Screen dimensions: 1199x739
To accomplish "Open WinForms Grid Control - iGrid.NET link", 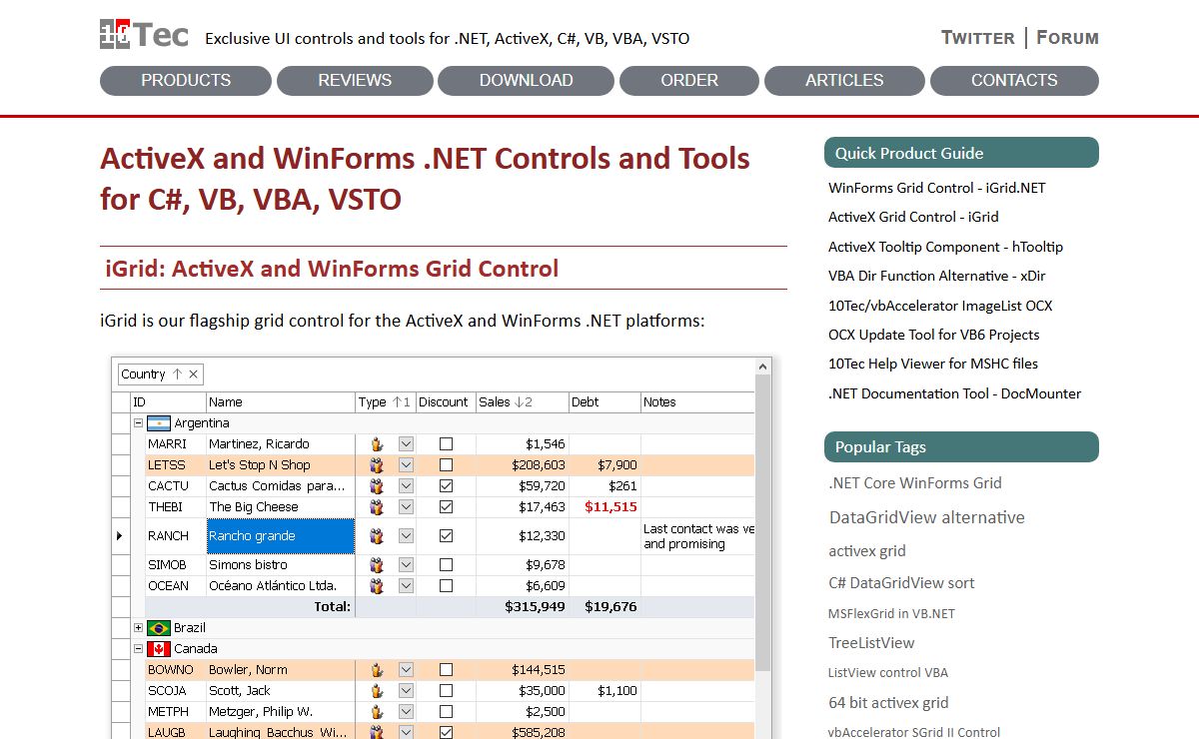I will [937, 188].
